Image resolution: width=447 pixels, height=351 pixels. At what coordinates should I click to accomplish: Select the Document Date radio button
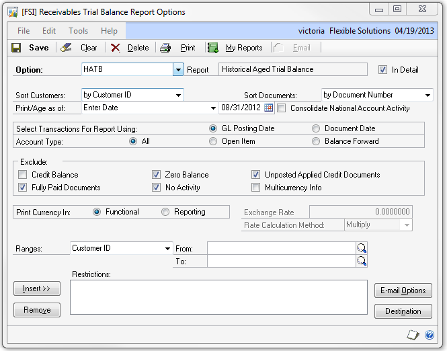[x=316, y=128]
